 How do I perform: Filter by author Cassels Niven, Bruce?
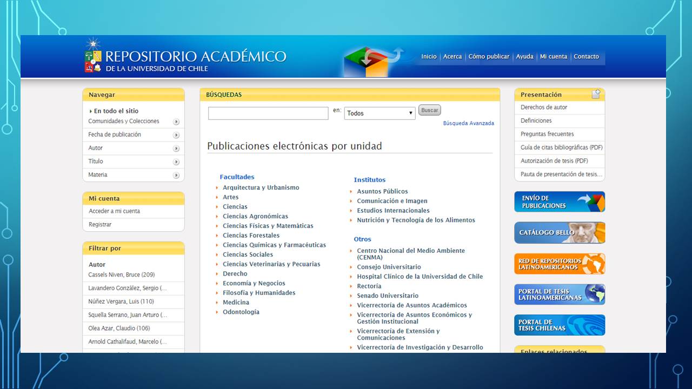pyautogui.click(x=122, y=275)
